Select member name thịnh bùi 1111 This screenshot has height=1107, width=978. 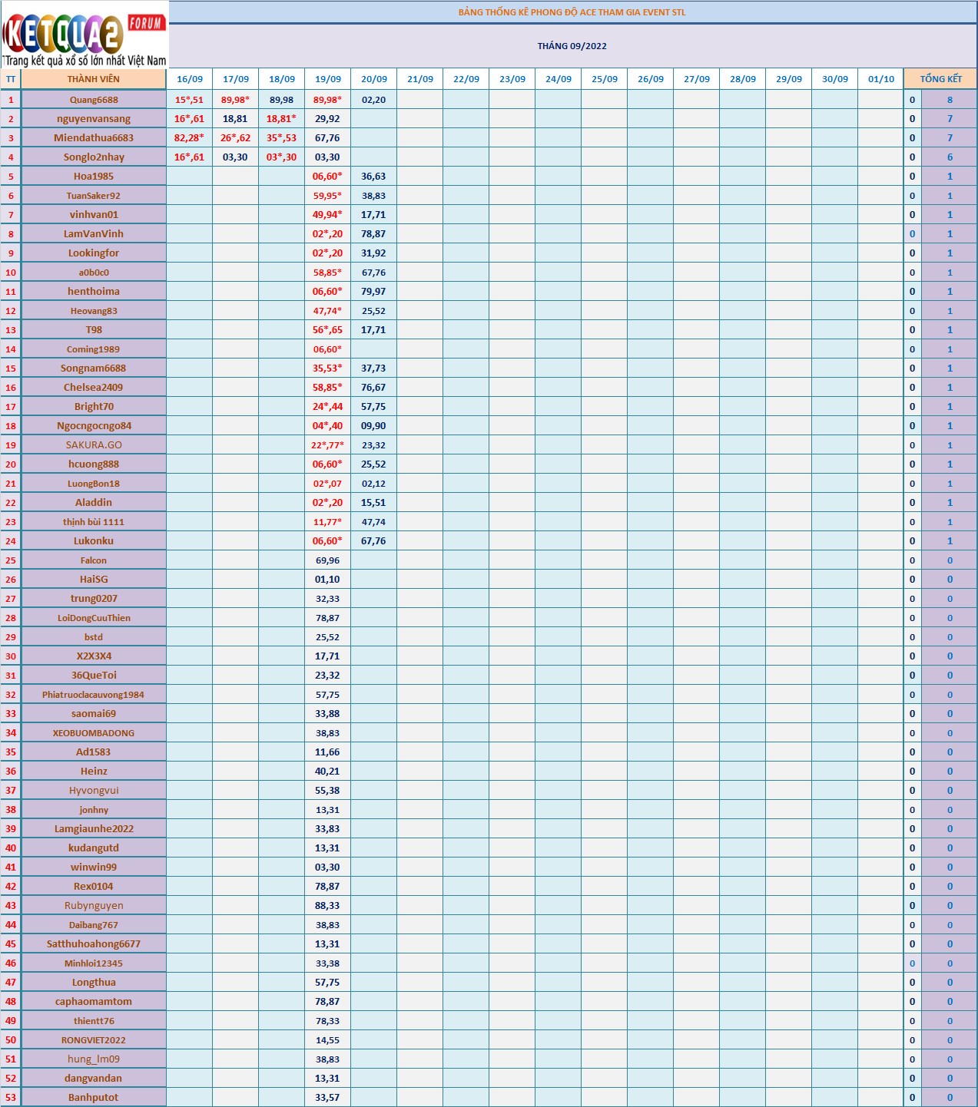pyautogui.click(x=94, y=522)
